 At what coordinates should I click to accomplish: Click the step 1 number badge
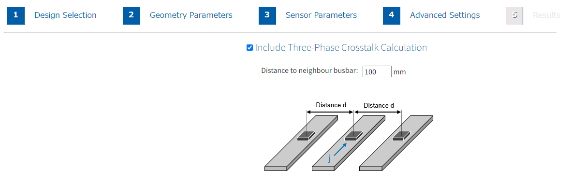pos(15,15)
